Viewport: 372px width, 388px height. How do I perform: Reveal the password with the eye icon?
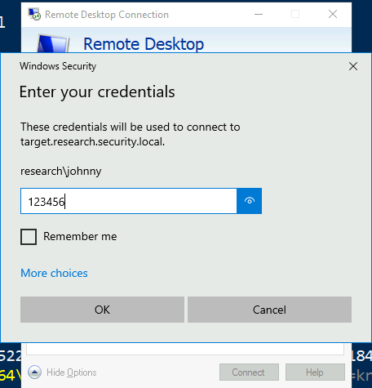click(250, 201)
